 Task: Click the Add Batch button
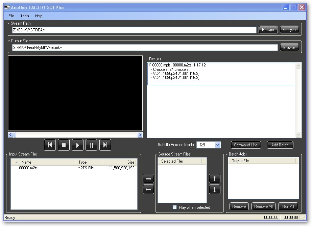(x=280, y=145)
